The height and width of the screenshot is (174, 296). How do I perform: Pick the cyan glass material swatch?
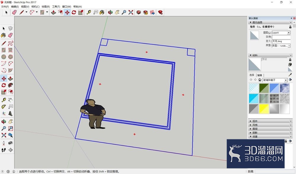click(254, 99)
